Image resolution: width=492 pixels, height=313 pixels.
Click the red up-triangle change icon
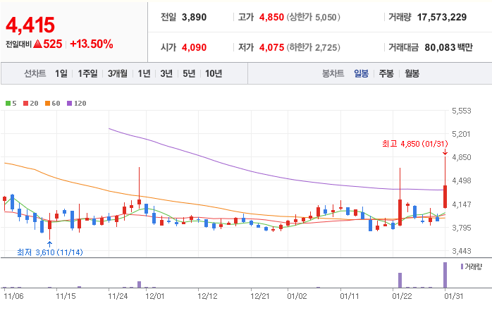pos(37,44)
